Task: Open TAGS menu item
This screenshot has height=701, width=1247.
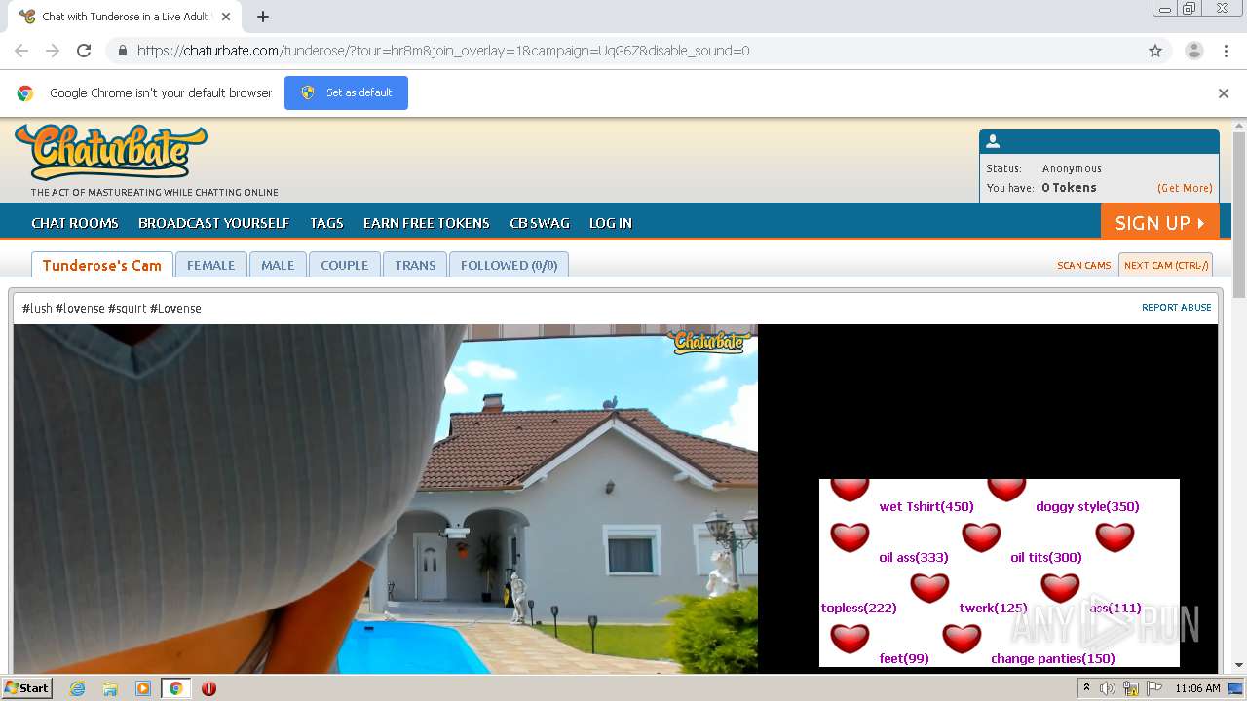Action: 326,223
